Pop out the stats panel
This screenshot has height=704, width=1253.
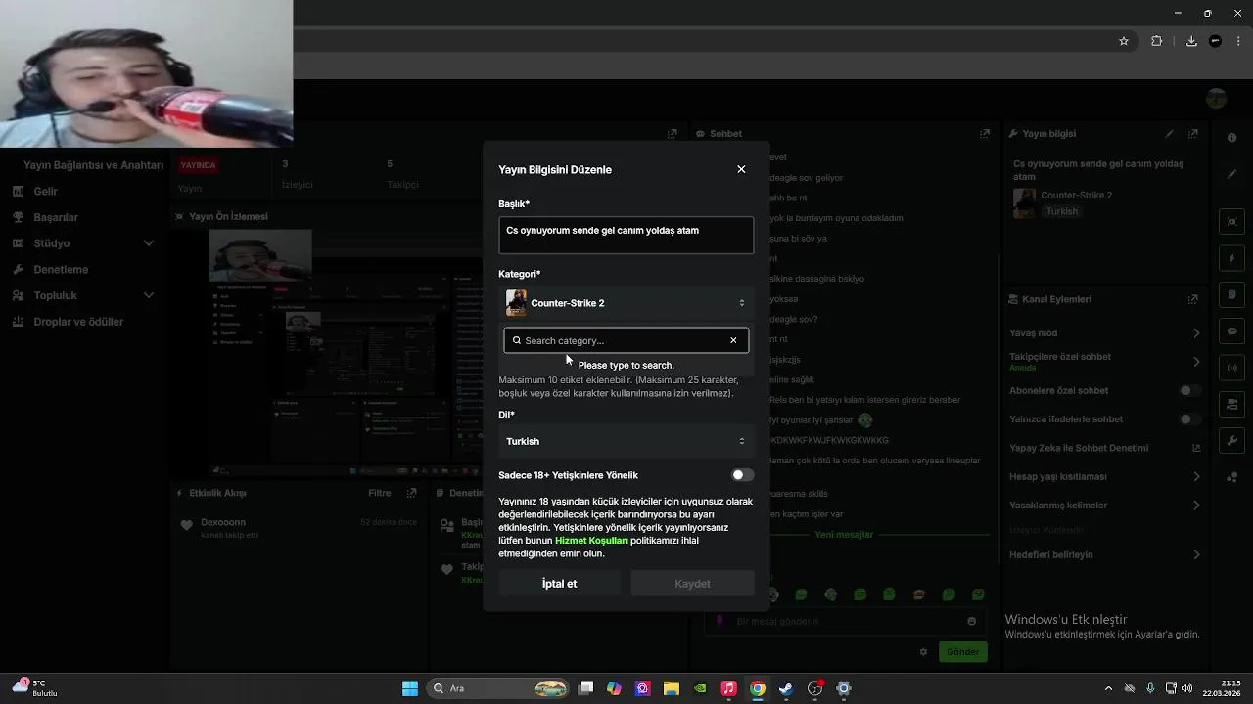point(672,134)
